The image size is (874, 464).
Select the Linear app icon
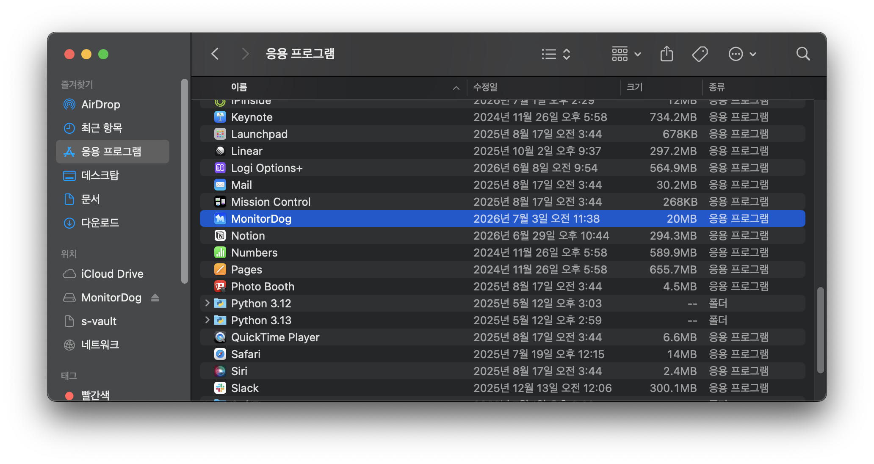pyautogui.click(x=220, y=151)
